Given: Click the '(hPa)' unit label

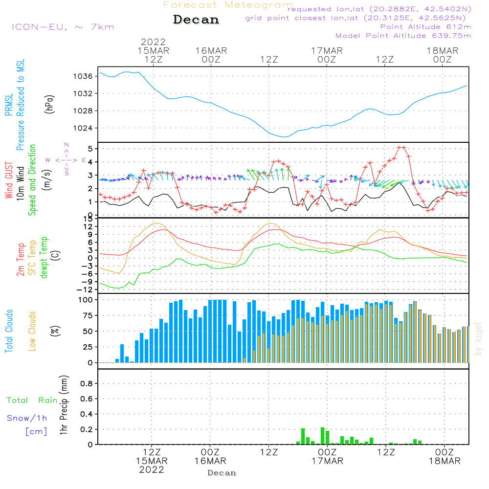Looking at the screenshot, I should pos(49,105).
